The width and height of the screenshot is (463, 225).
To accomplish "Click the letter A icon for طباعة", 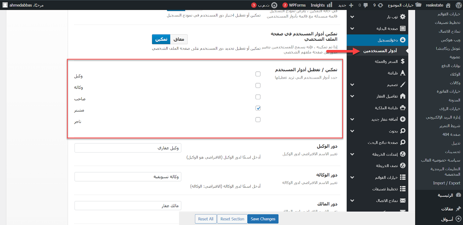I will (403, 73).
